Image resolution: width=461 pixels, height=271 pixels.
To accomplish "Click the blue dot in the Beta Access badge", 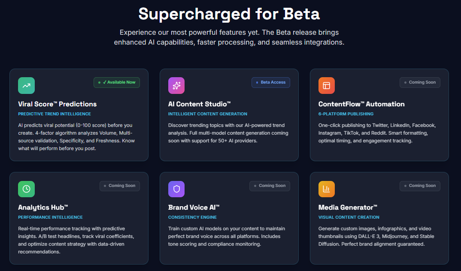I will point(257,82).
